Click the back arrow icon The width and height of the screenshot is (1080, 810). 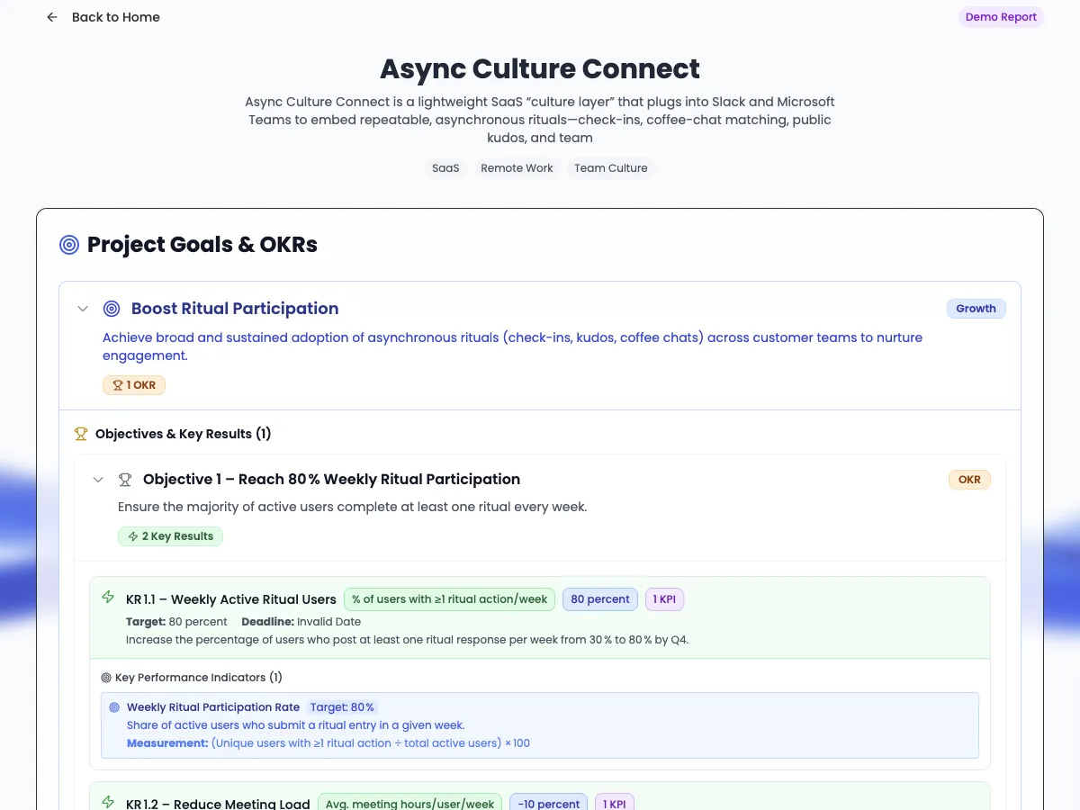coord(52,17)
